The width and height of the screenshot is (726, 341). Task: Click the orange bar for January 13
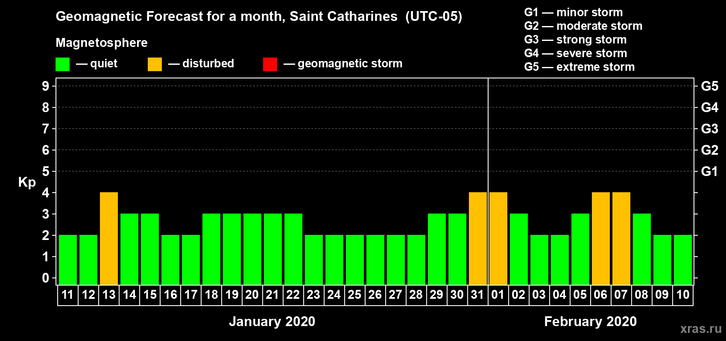[109, 239]
